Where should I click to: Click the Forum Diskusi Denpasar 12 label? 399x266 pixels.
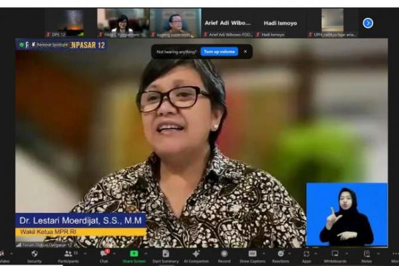(47, 245)
